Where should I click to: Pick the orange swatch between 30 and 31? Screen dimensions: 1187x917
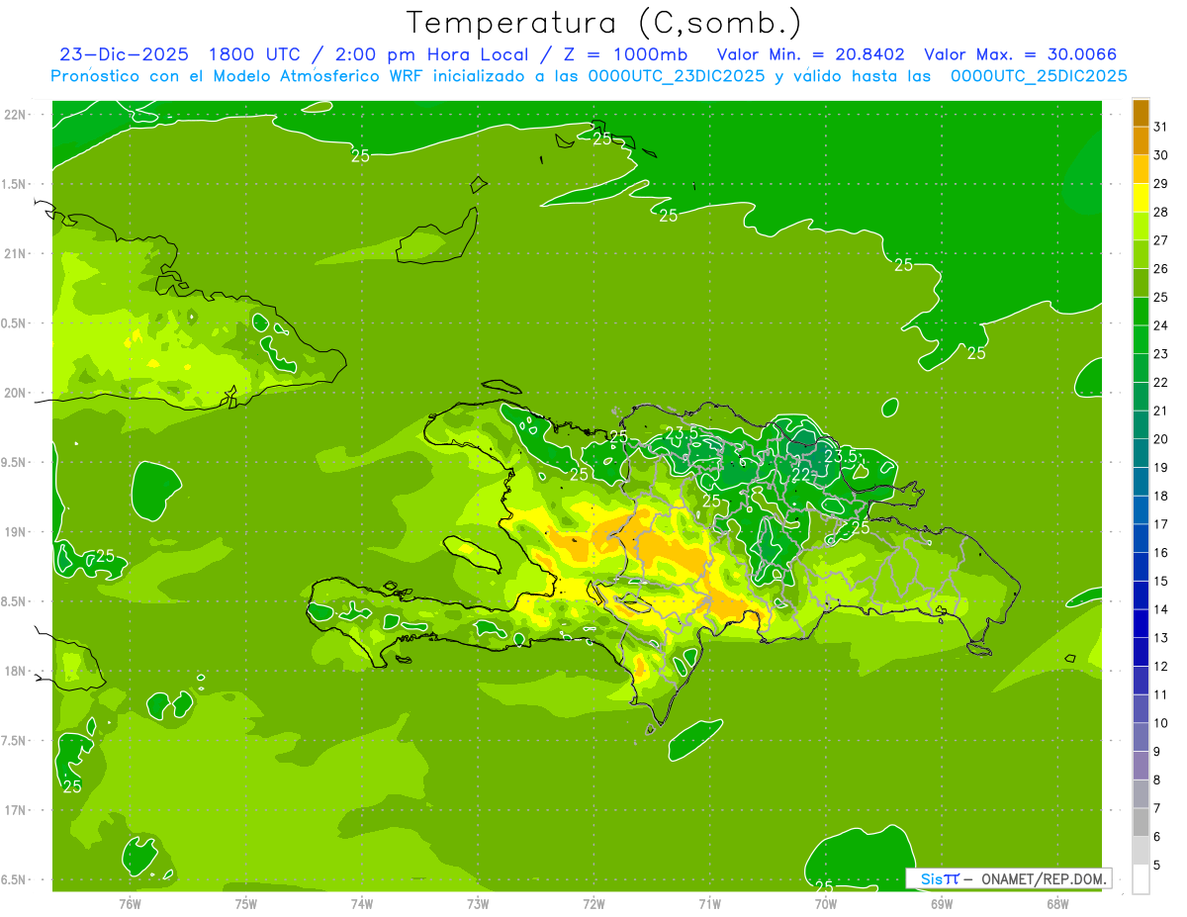[1141, 141]
